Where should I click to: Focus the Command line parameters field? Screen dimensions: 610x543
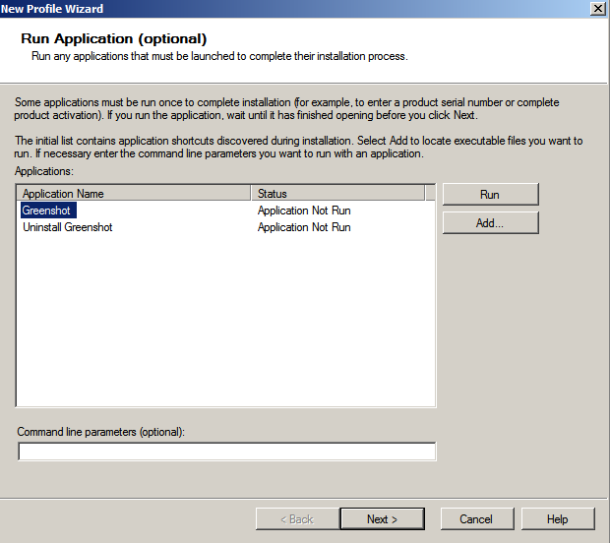[x=226, y=452]
